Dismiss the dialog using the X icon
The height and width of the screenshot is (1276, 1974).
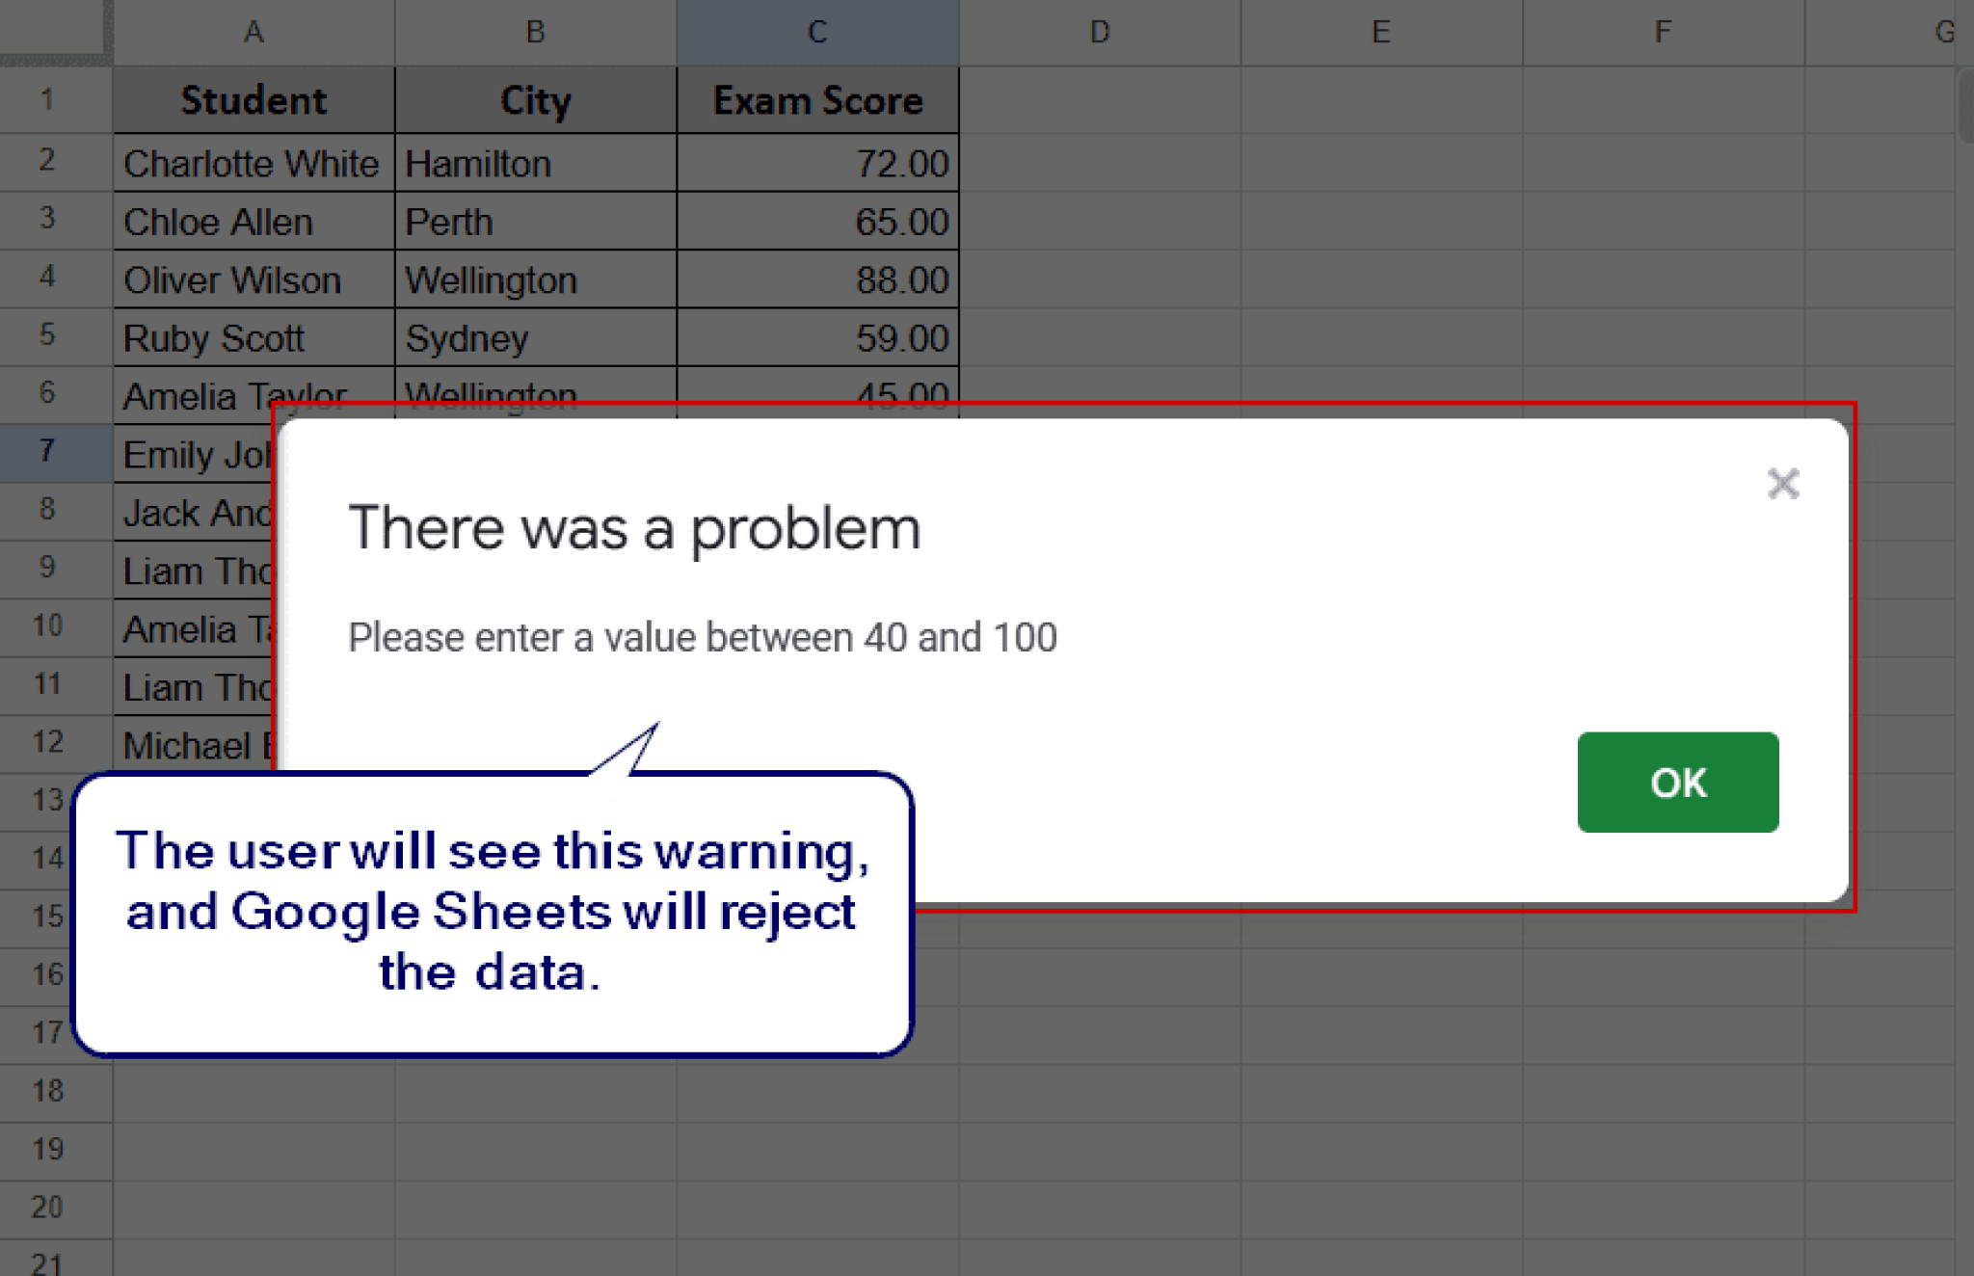[x=1784, y=484]
